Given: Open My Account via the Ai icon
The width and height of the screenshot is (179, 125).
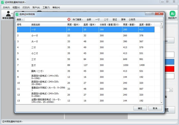Looking at the screenshot, I should click(x=172, y=14).
